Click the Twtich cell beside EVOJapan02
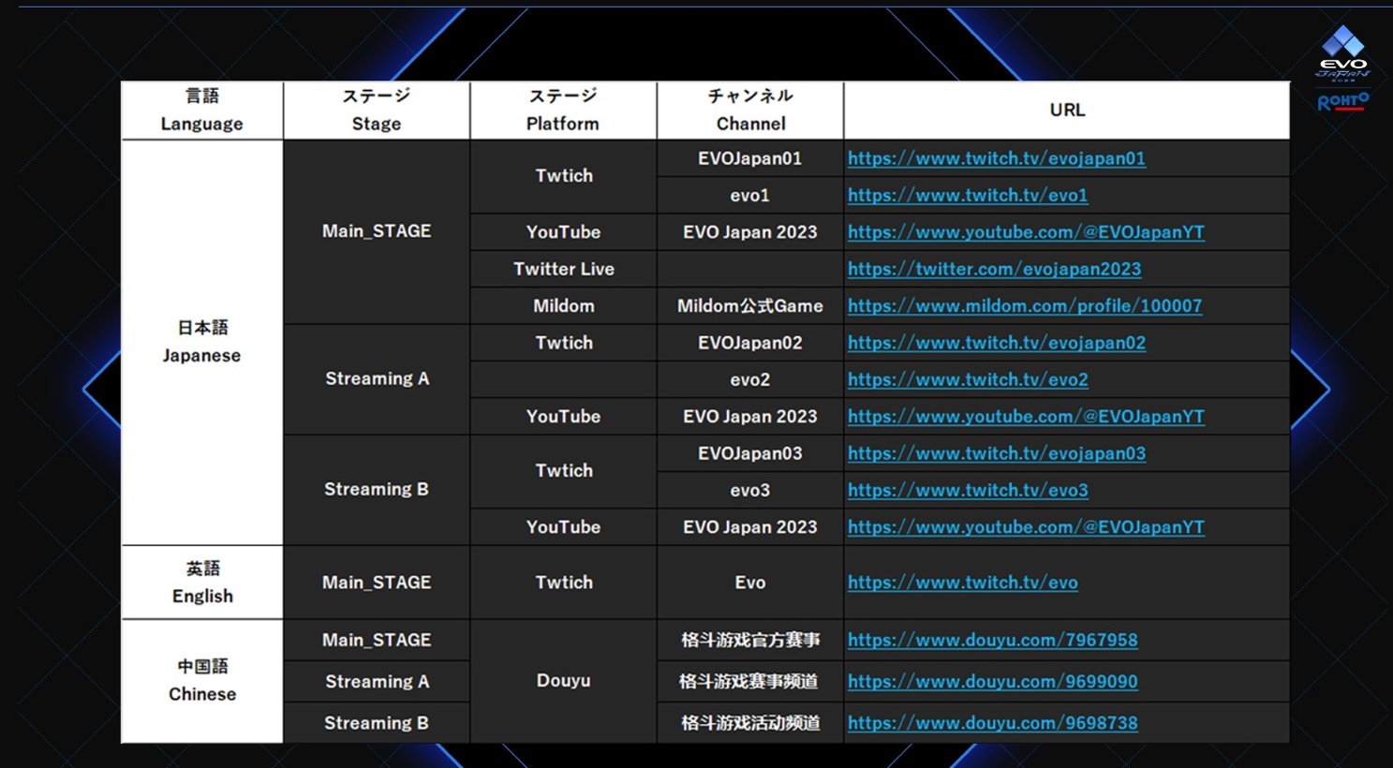The image size is (1393, 768). 563,343
